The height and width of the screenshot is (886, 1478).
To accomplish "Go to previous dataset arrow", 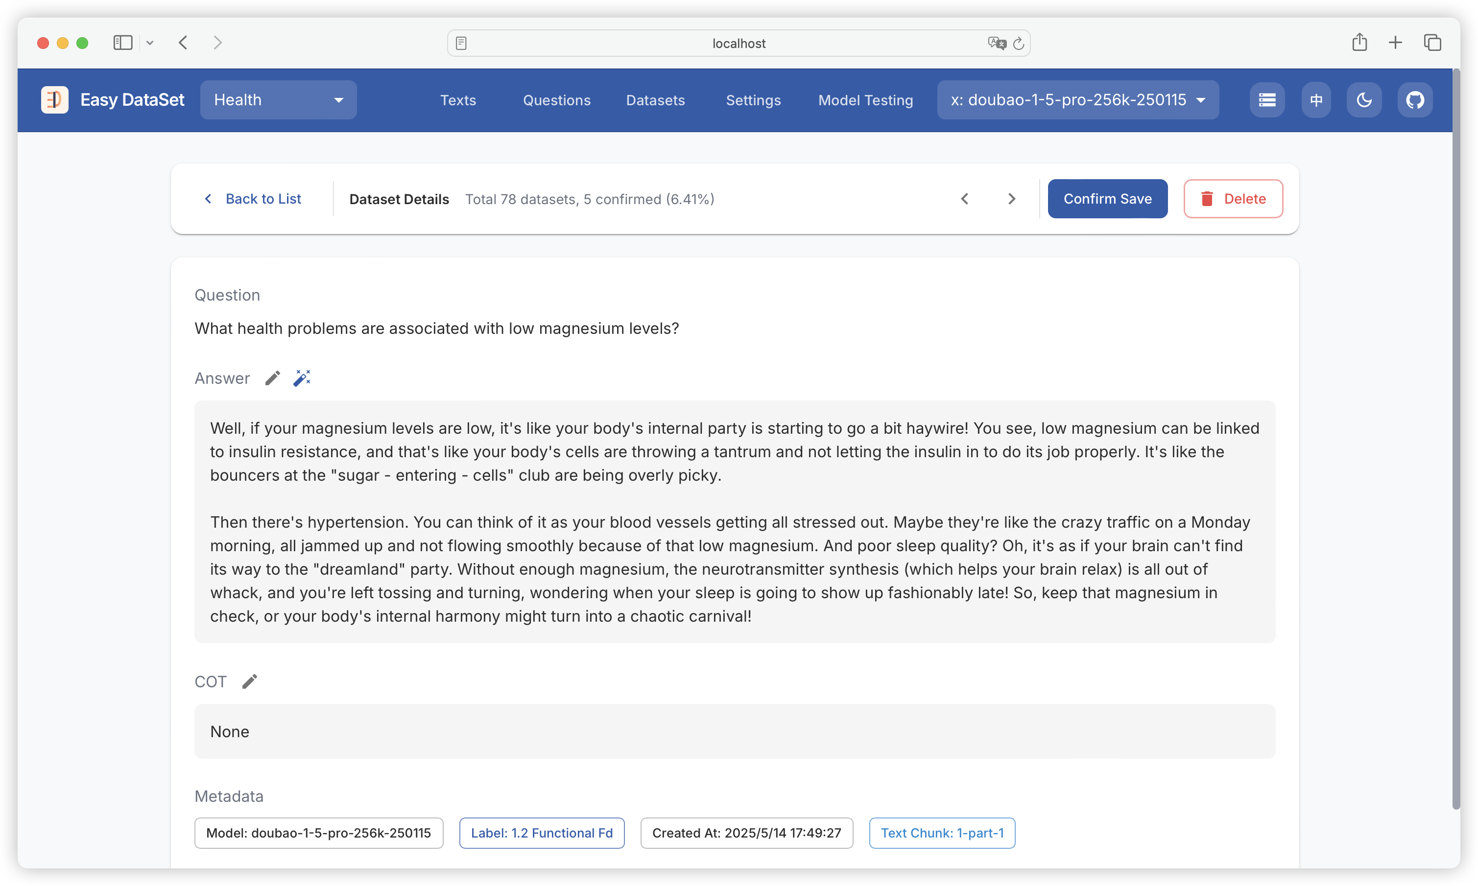I will 965,199.
